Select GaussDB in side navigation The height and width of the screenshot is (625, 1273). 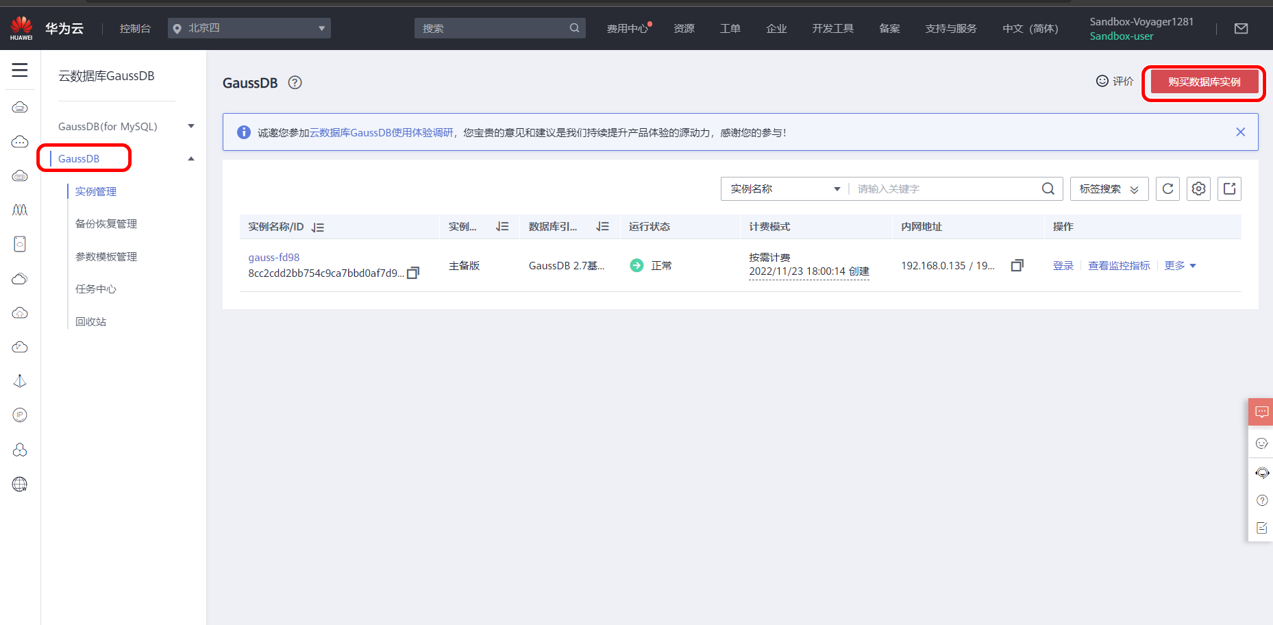click(x=79, y=158)
